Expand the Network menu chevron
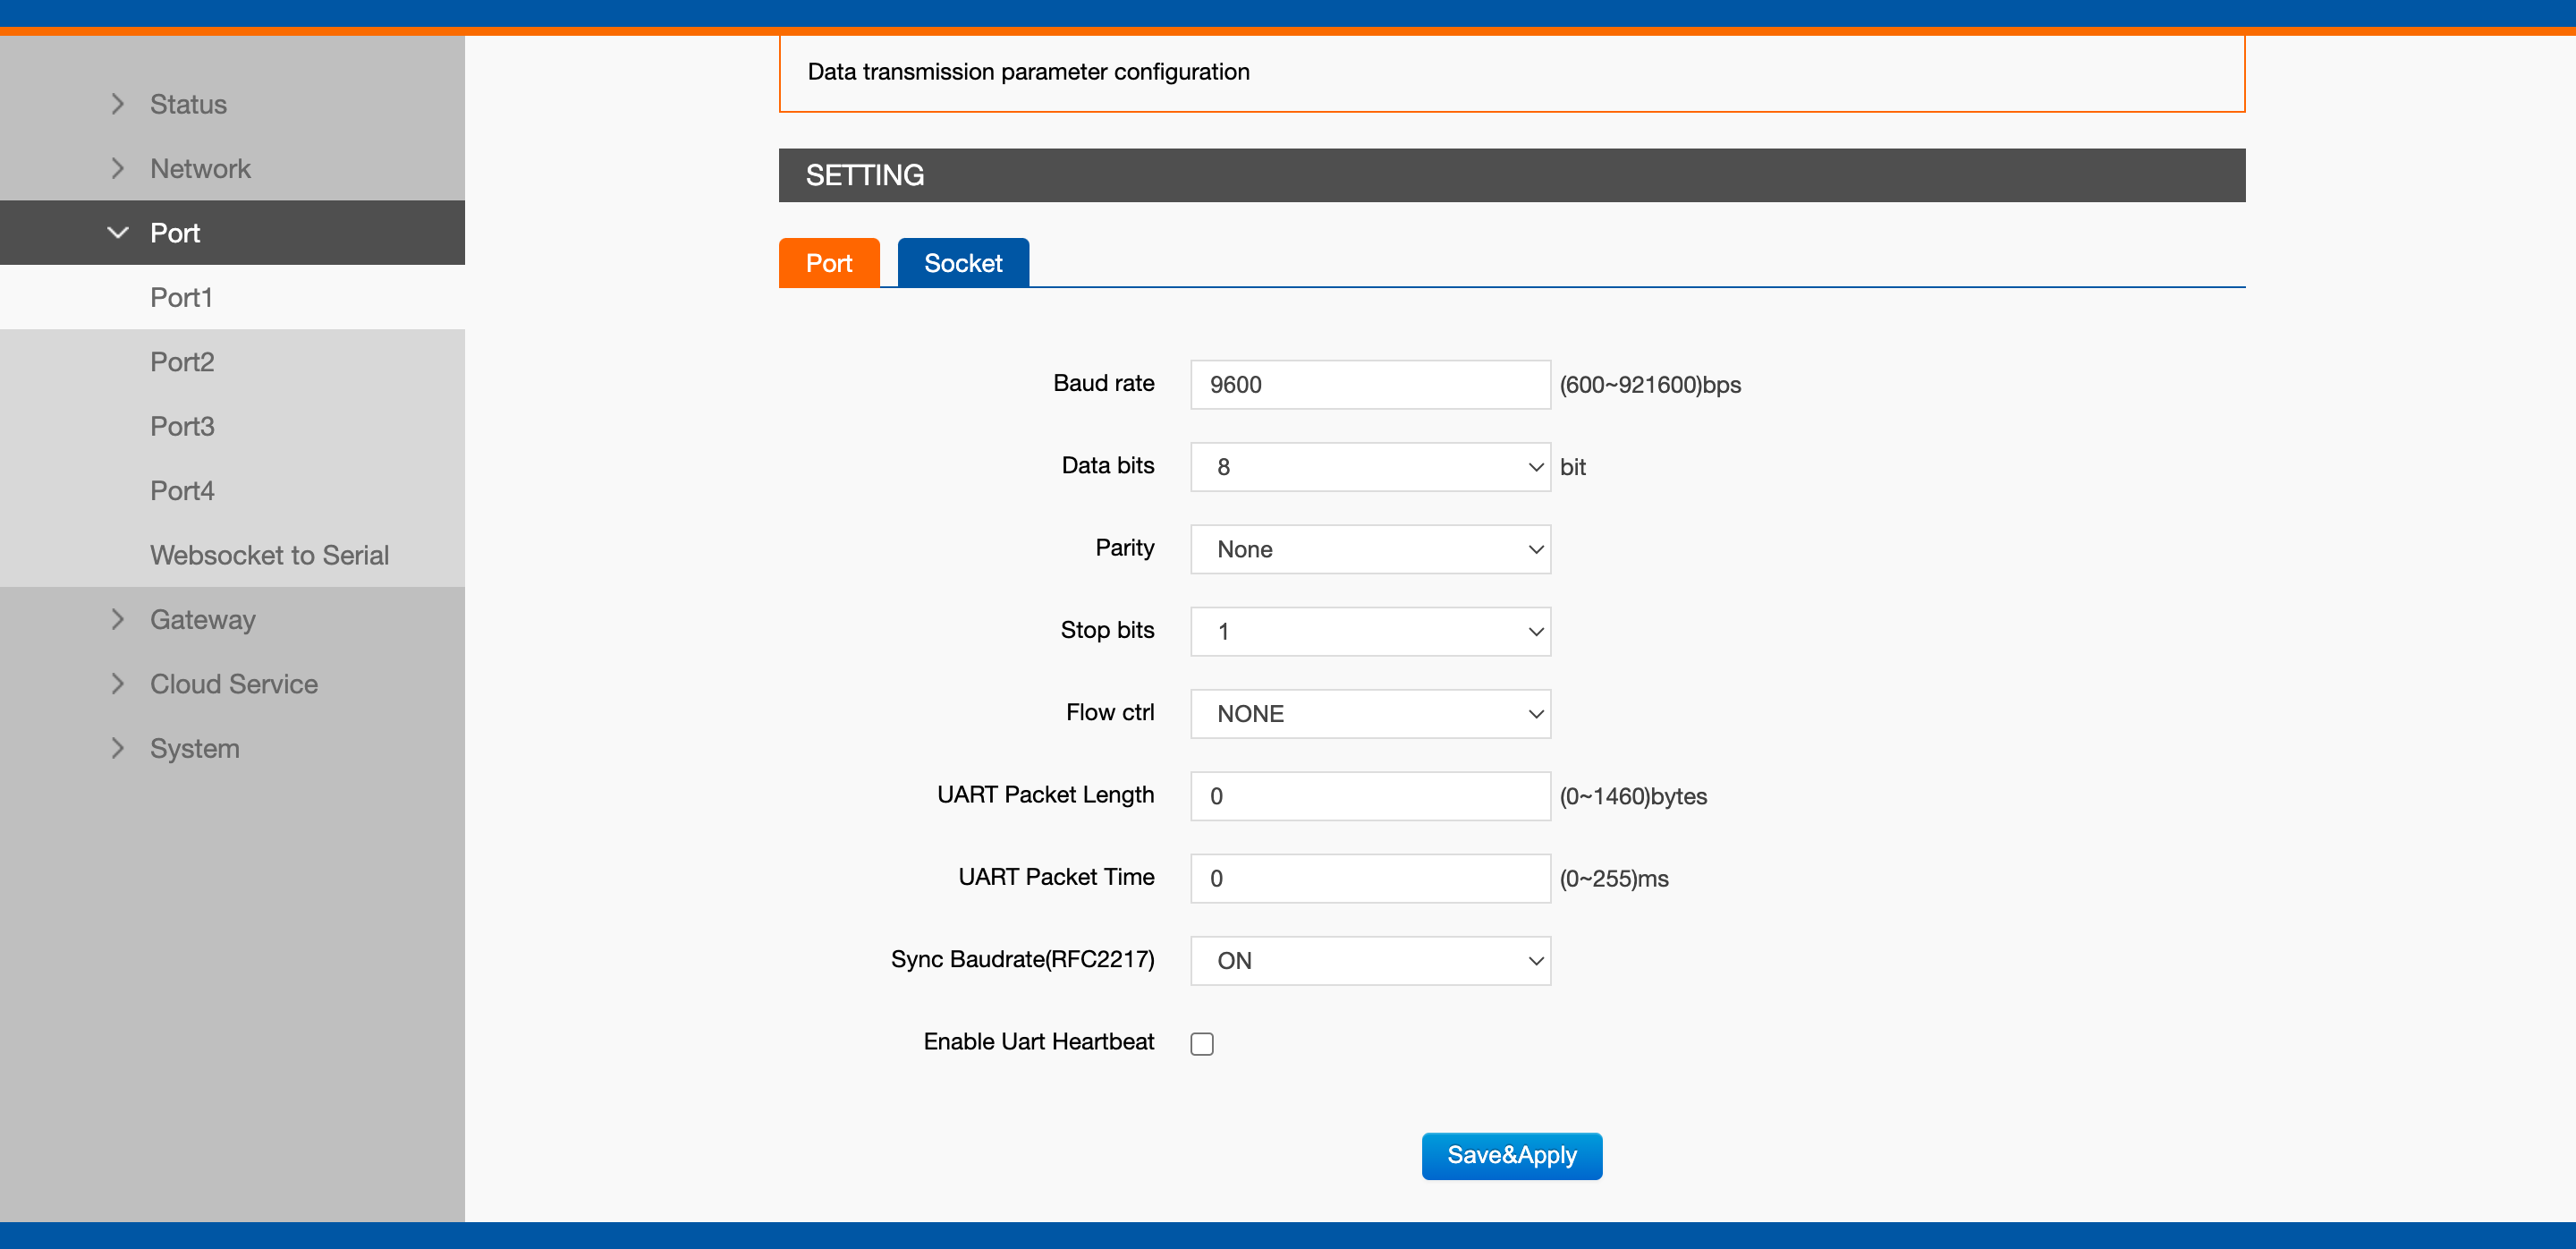2576x1249 pixels. [x=118, y=168]
